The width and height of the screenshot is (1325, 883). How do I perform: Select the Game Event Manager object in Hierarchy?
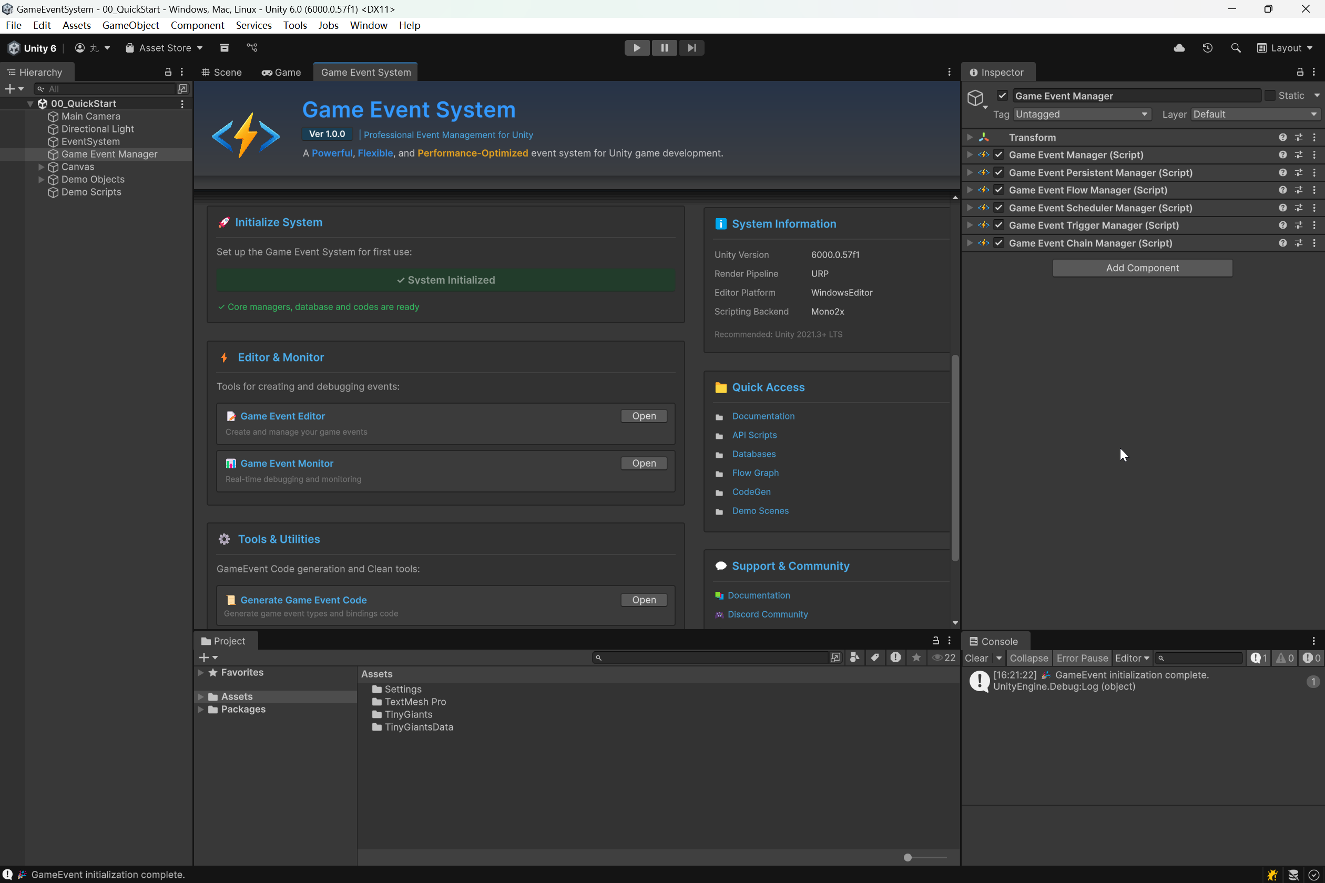click(x=109, y=153)
